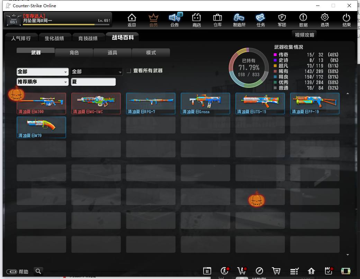Click the 视频攻略 button
Viewport: 360px width, 279px height.
tap(304, 35)
